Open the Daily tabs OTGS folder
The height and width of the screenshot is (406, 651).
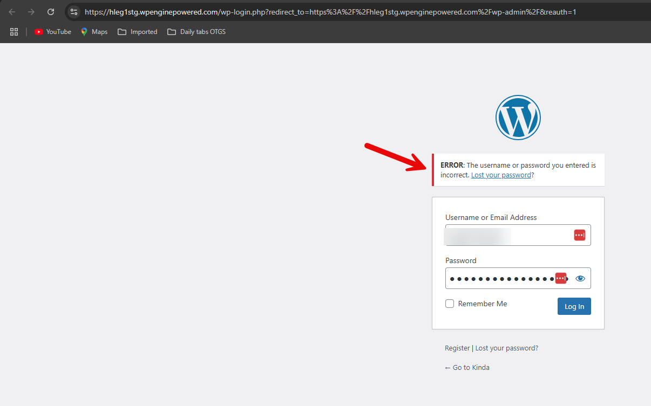click(196, 32)
